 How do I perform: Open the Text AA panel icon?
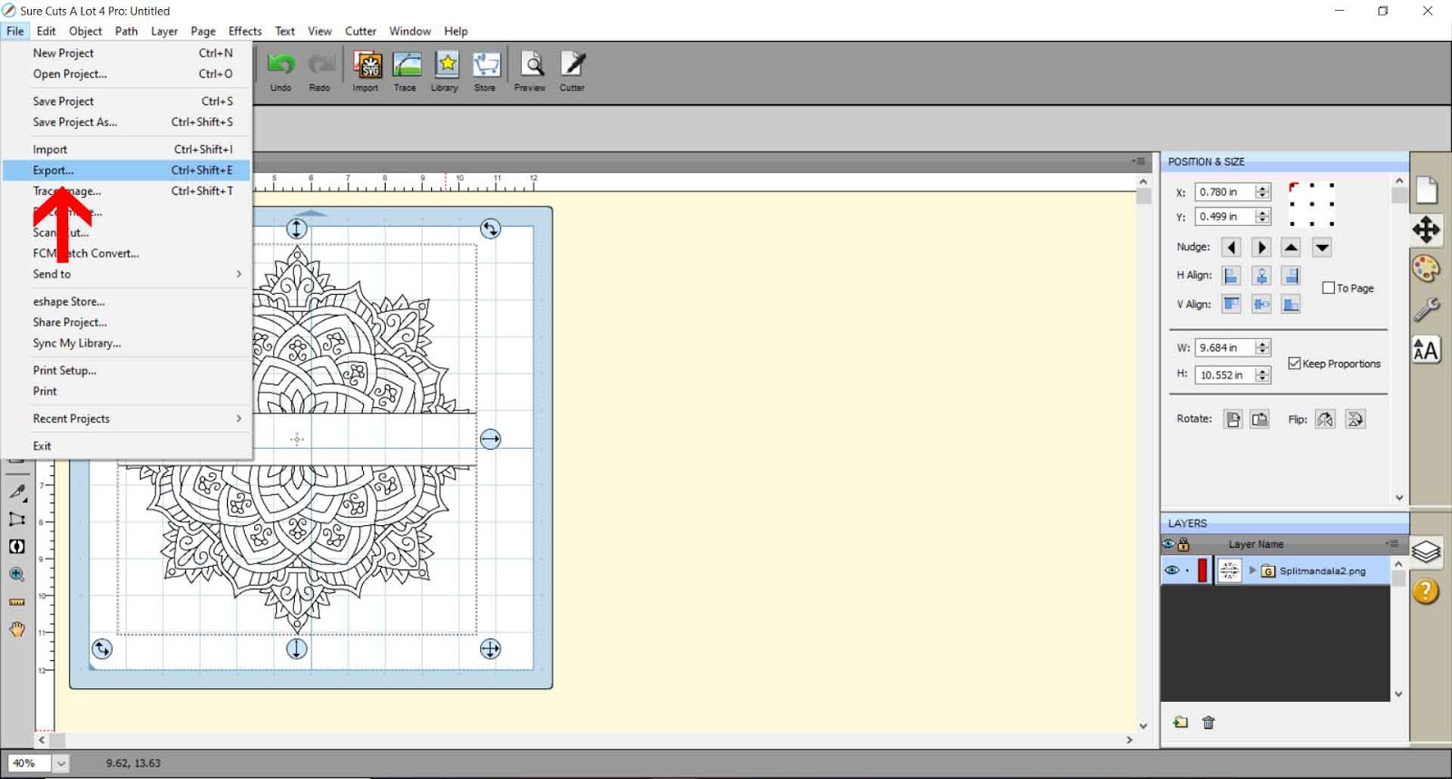[x=1427, y=350]
